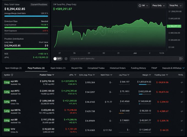187x137 pixels.
Task: Click the Liq. Price sort icon
Action: [x=128, y=75]
